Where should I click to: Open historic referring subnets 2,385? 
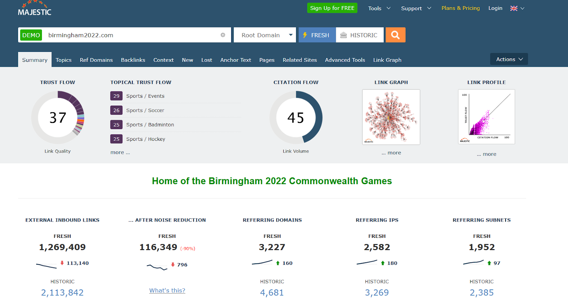(x=482, y=293)
